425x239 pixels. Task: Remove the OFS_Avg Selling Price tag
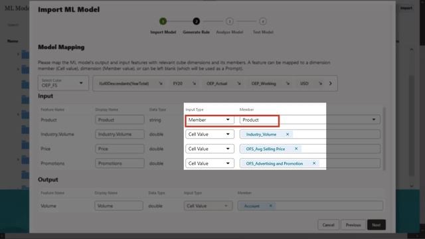[296, 149]
